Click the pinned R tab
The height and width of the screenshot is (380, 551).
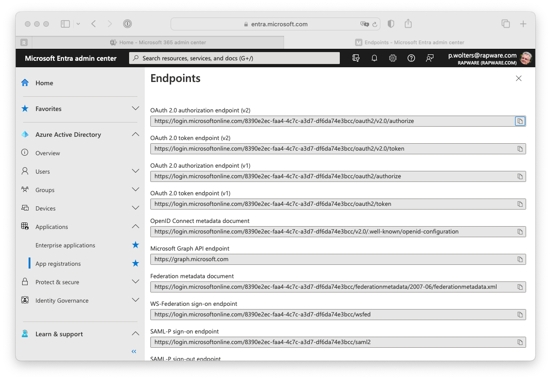click(24, 42)
